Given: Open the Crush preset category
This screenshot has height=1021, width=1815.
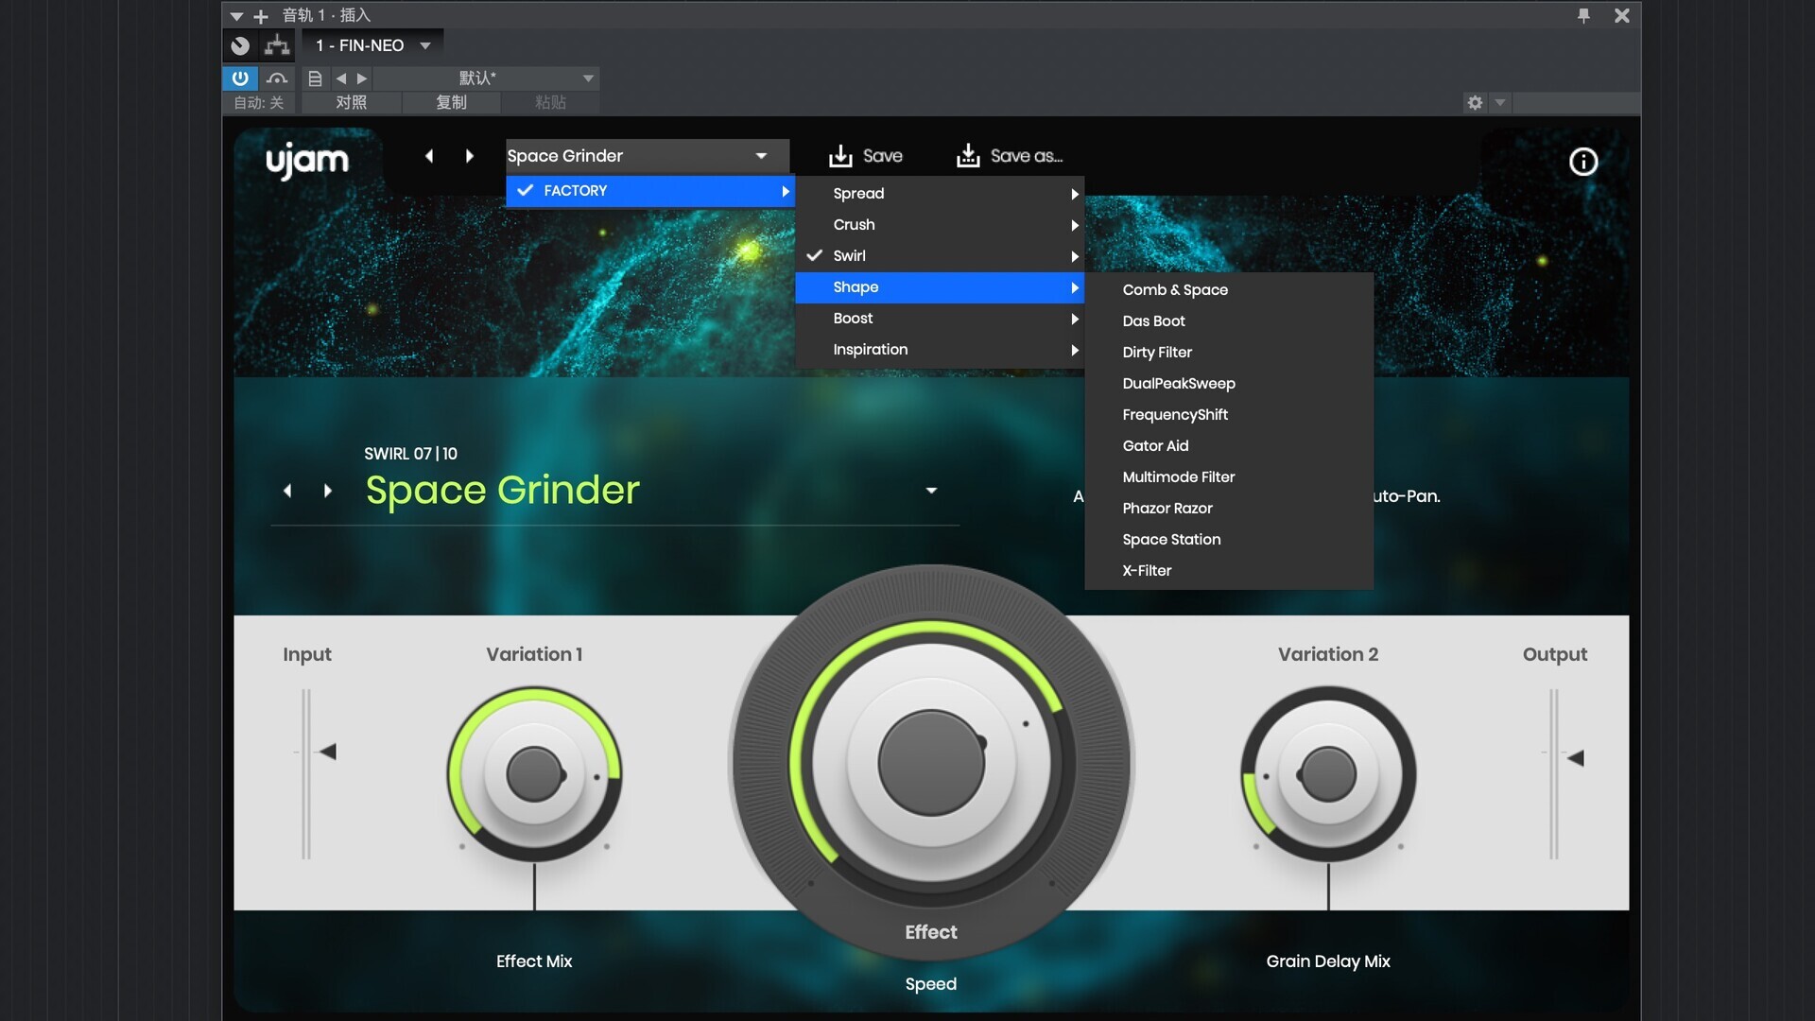Looking at the screenshot, I should pos(940,225).
